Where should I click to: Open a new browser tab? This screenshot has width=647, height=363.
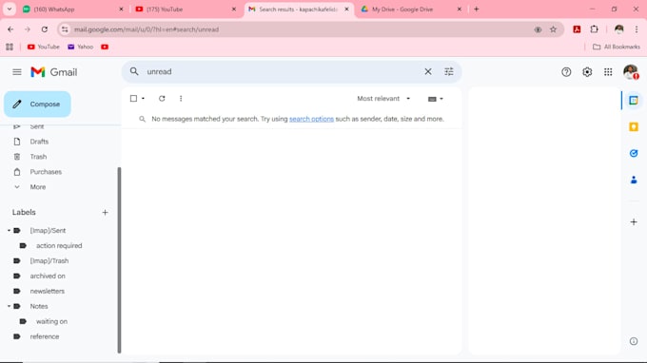pos(476,10)
